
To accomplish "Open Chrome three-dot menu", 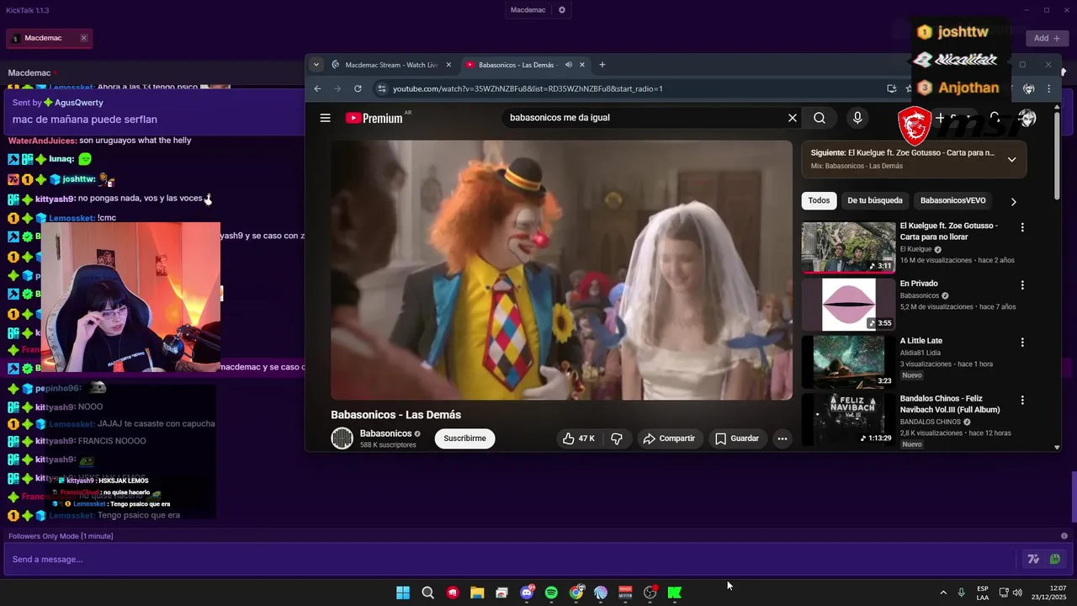I will [1048, 88].
